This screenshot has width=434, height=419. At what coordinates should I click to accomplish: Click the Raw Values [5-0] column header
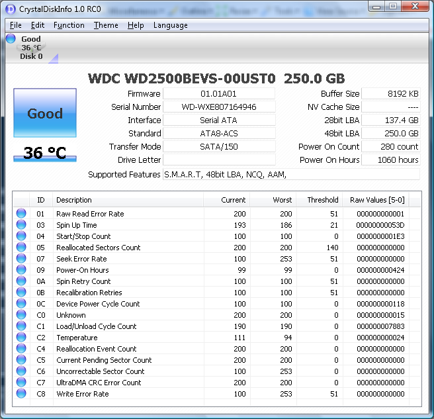376,200
